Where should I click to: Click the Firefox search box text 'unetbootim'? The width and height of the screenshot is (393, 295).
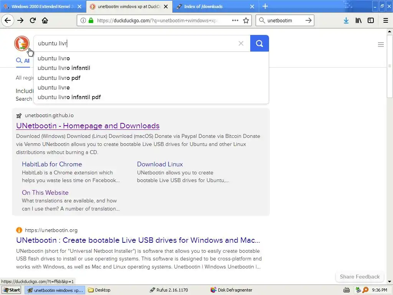279,21
